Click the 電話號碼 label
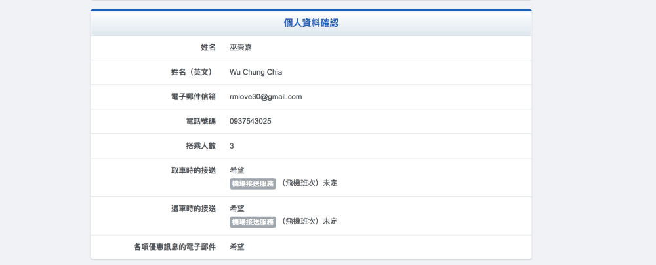656x265 pixels. tap(201, 122)
